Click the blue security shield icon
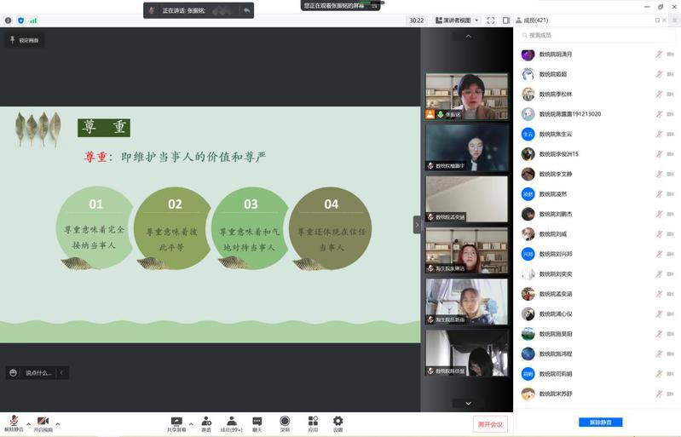 [x=21, y=20]
